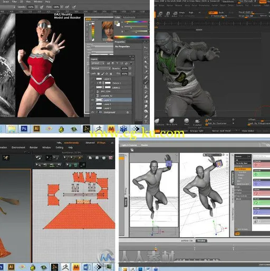Click the orange timeline marker in posing app
Viewport: 270px width, 271px height.
[x=156, y=249]
